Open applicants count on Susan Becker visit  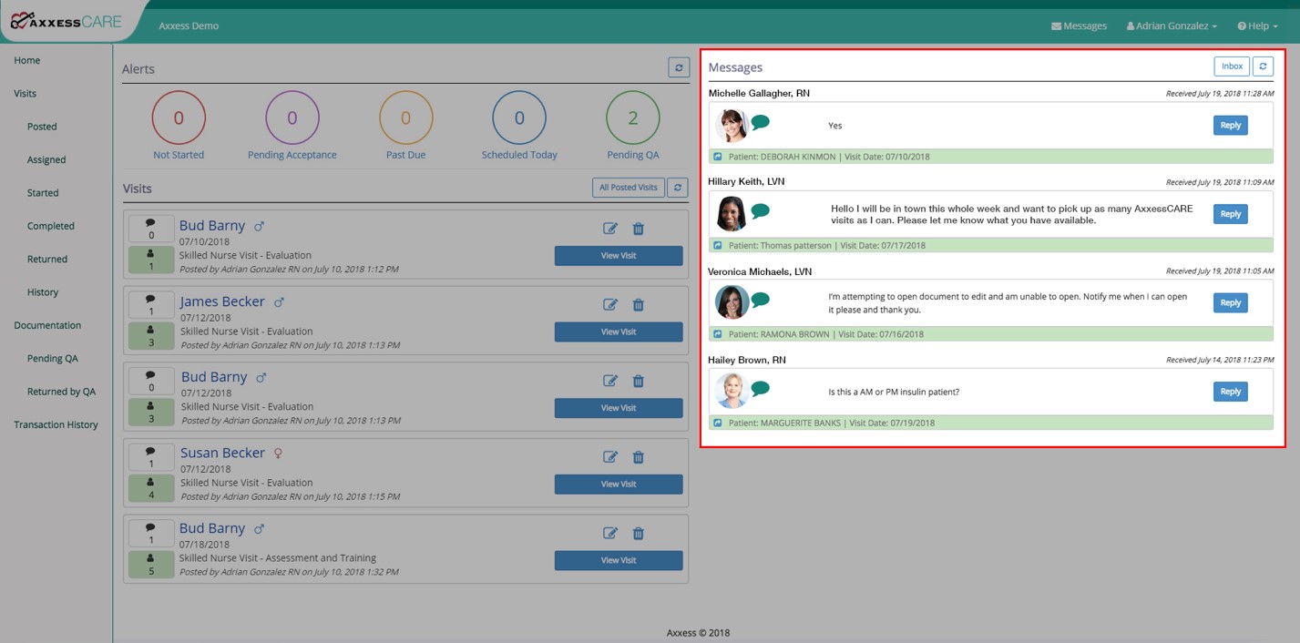pos(151,489)
